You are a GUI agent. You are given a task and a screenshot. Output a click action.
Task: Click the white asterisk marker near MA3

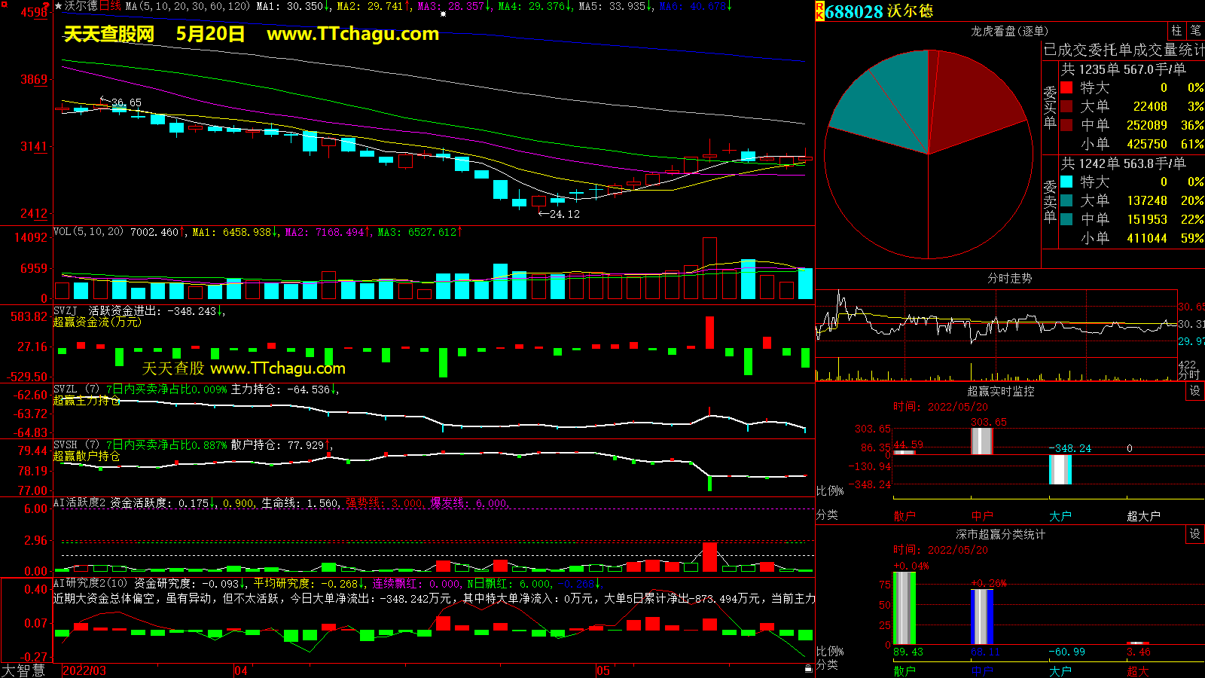(443, 14)
